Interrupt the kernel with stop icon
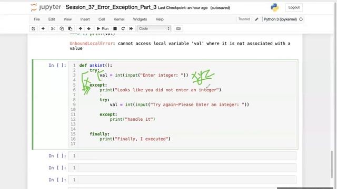Viewport: 337px width, 189px height. 115,28
